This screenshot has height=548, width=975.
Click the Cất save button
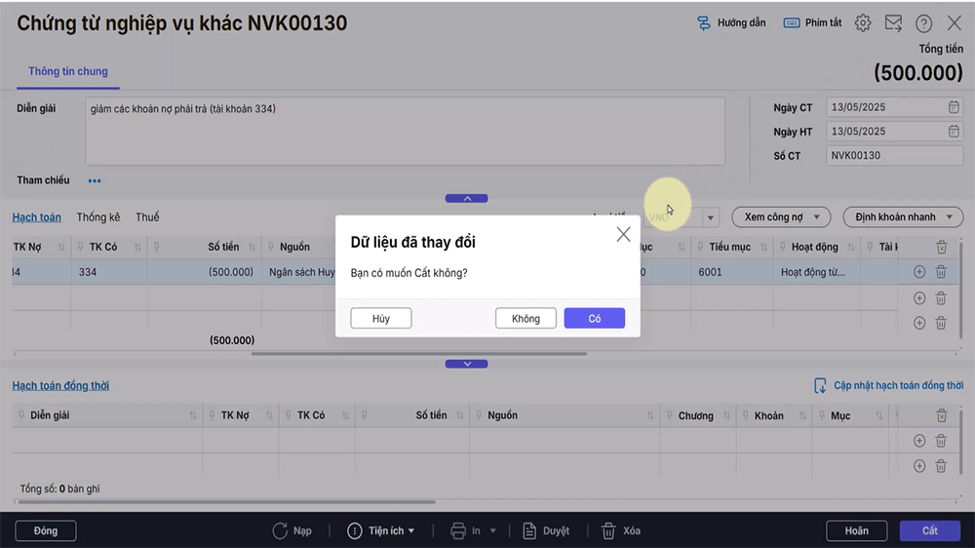pyautogui.click(x=929, y=530)
